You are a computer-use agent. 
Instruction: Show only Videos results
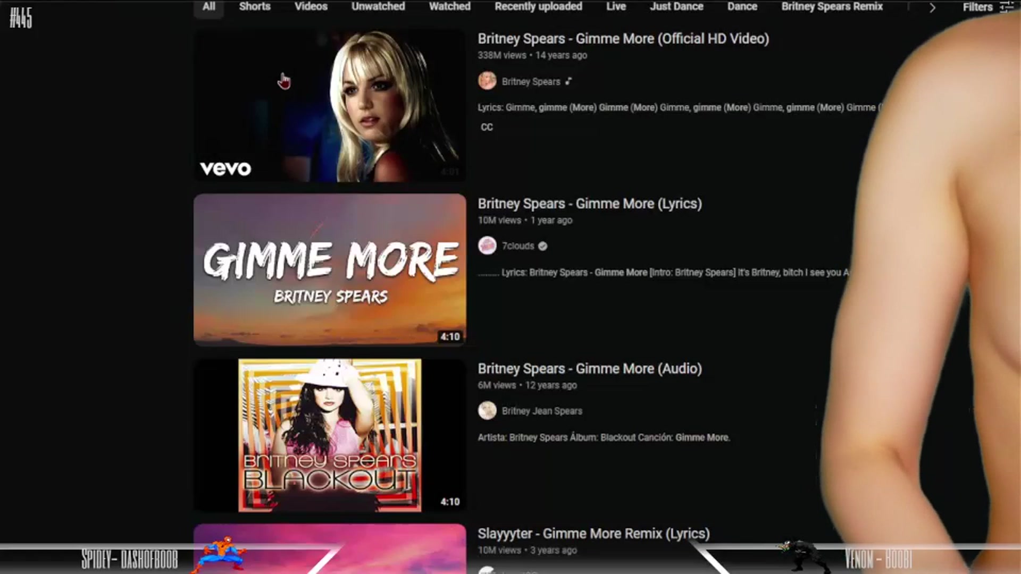311,7
